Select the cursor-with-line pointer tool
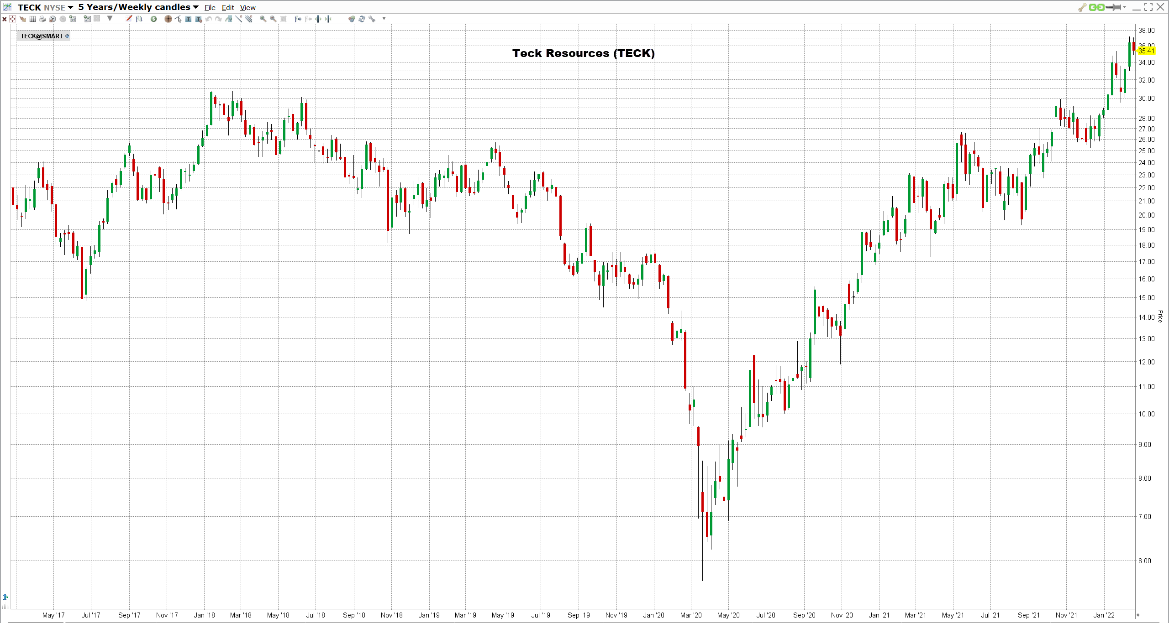Screen dimensions: 1169x623 point(178,19)
